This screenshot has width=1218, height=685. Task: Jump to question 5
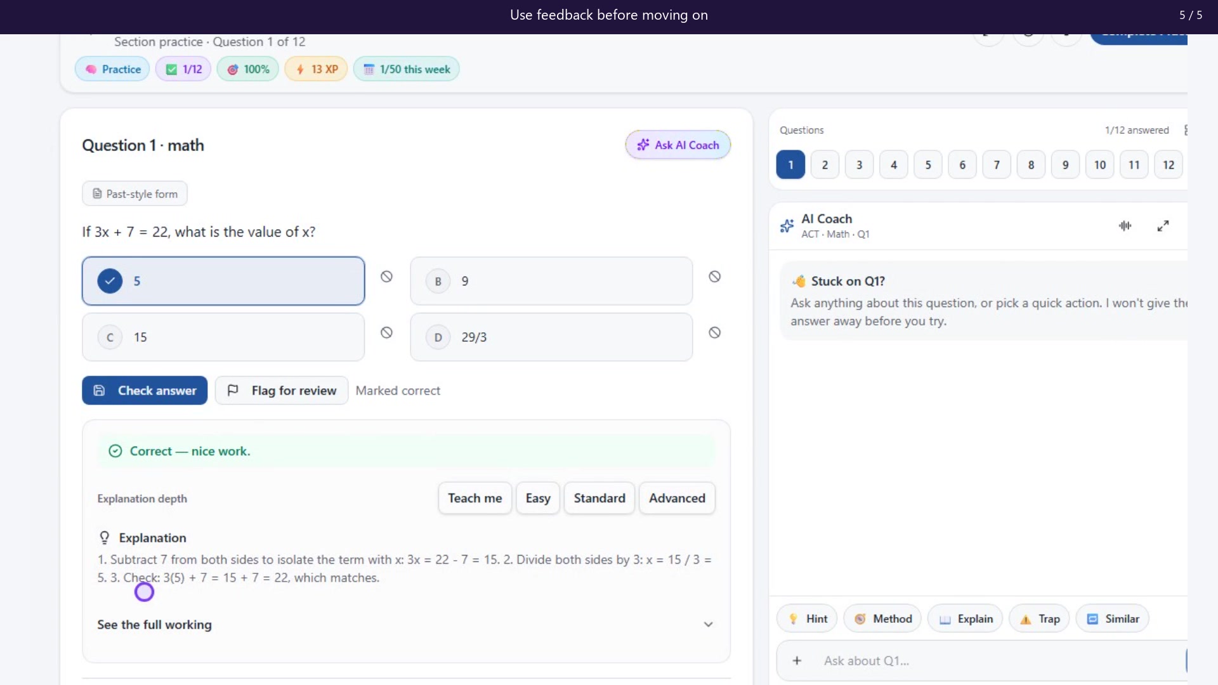[928, 165]
